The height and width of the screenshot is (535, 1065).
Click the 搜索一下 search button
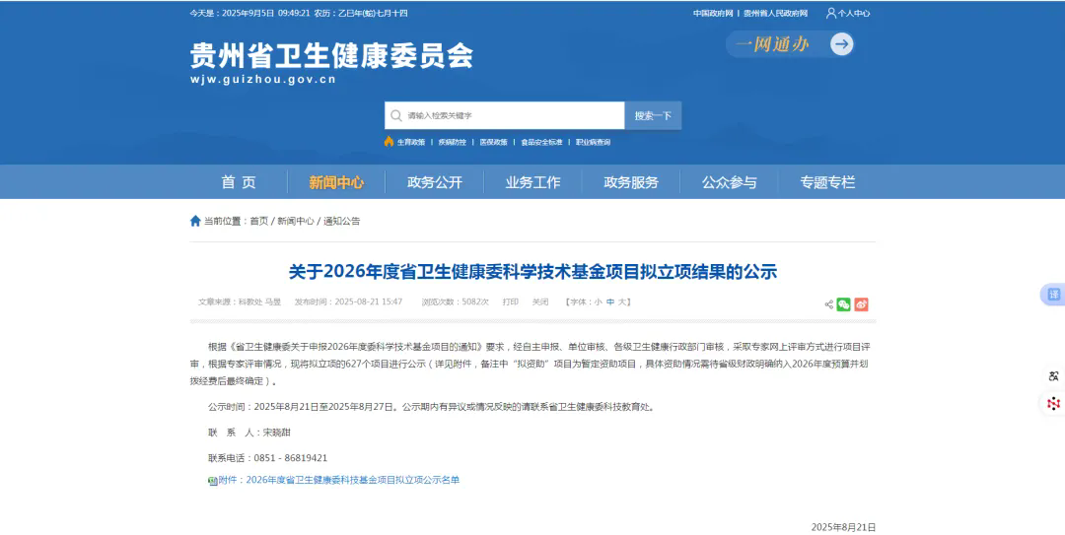tap(653, 115)
